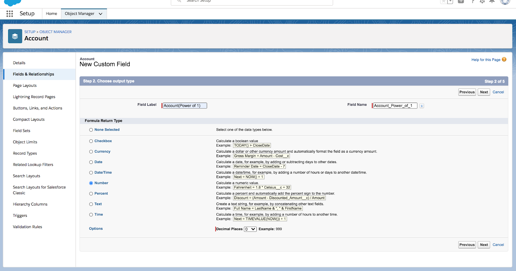The image size is (516, 271).
Task: Click the 'Formula Return Type' section heading
Action: point(104,121)
